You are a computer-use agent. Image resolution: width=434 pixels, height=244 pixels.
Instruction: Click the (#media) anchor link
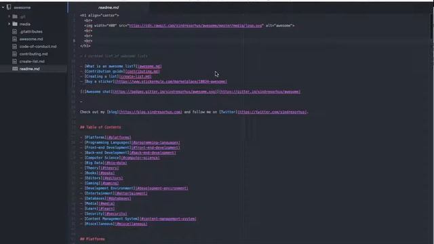pyautogui.click(x=106, y=203)
